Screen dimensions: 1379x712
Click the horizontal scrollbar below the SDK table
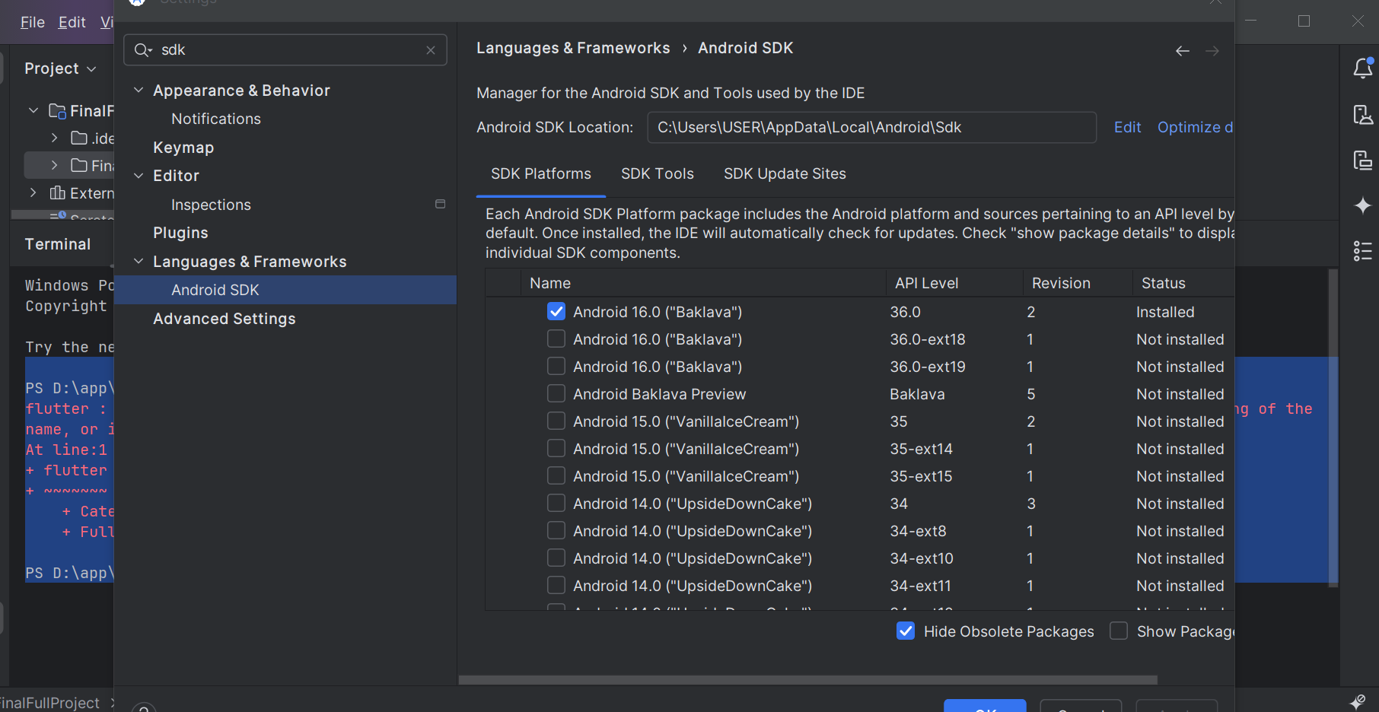point(807,679)
